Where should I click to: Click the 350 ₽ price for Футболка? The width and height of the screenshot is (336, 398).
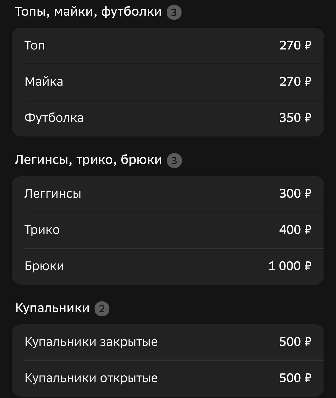click(295, 118)
